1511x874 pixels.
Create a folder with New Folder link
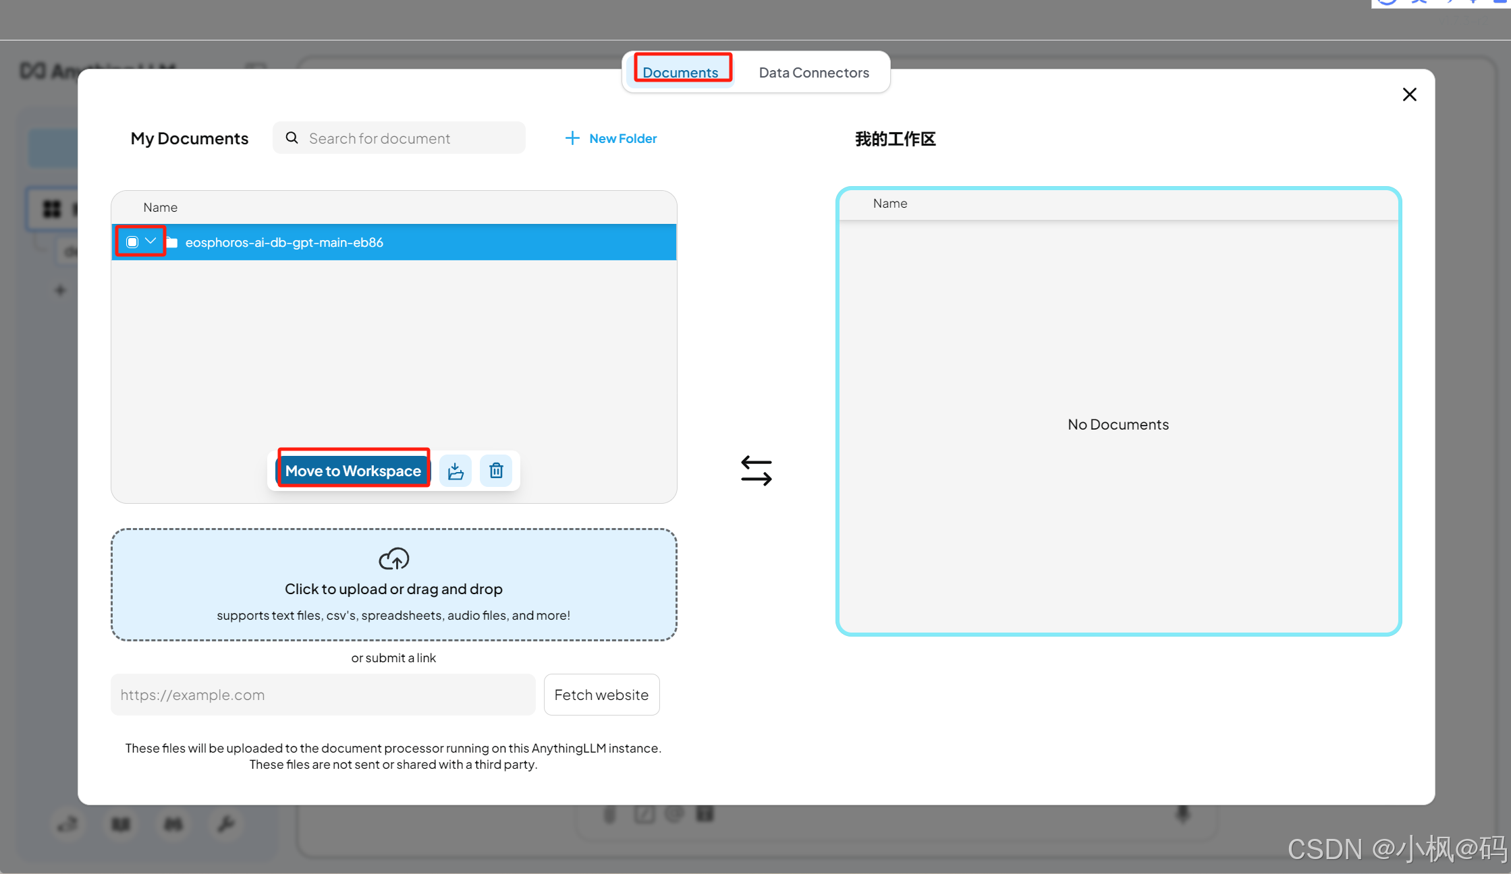tap(622, 138)
